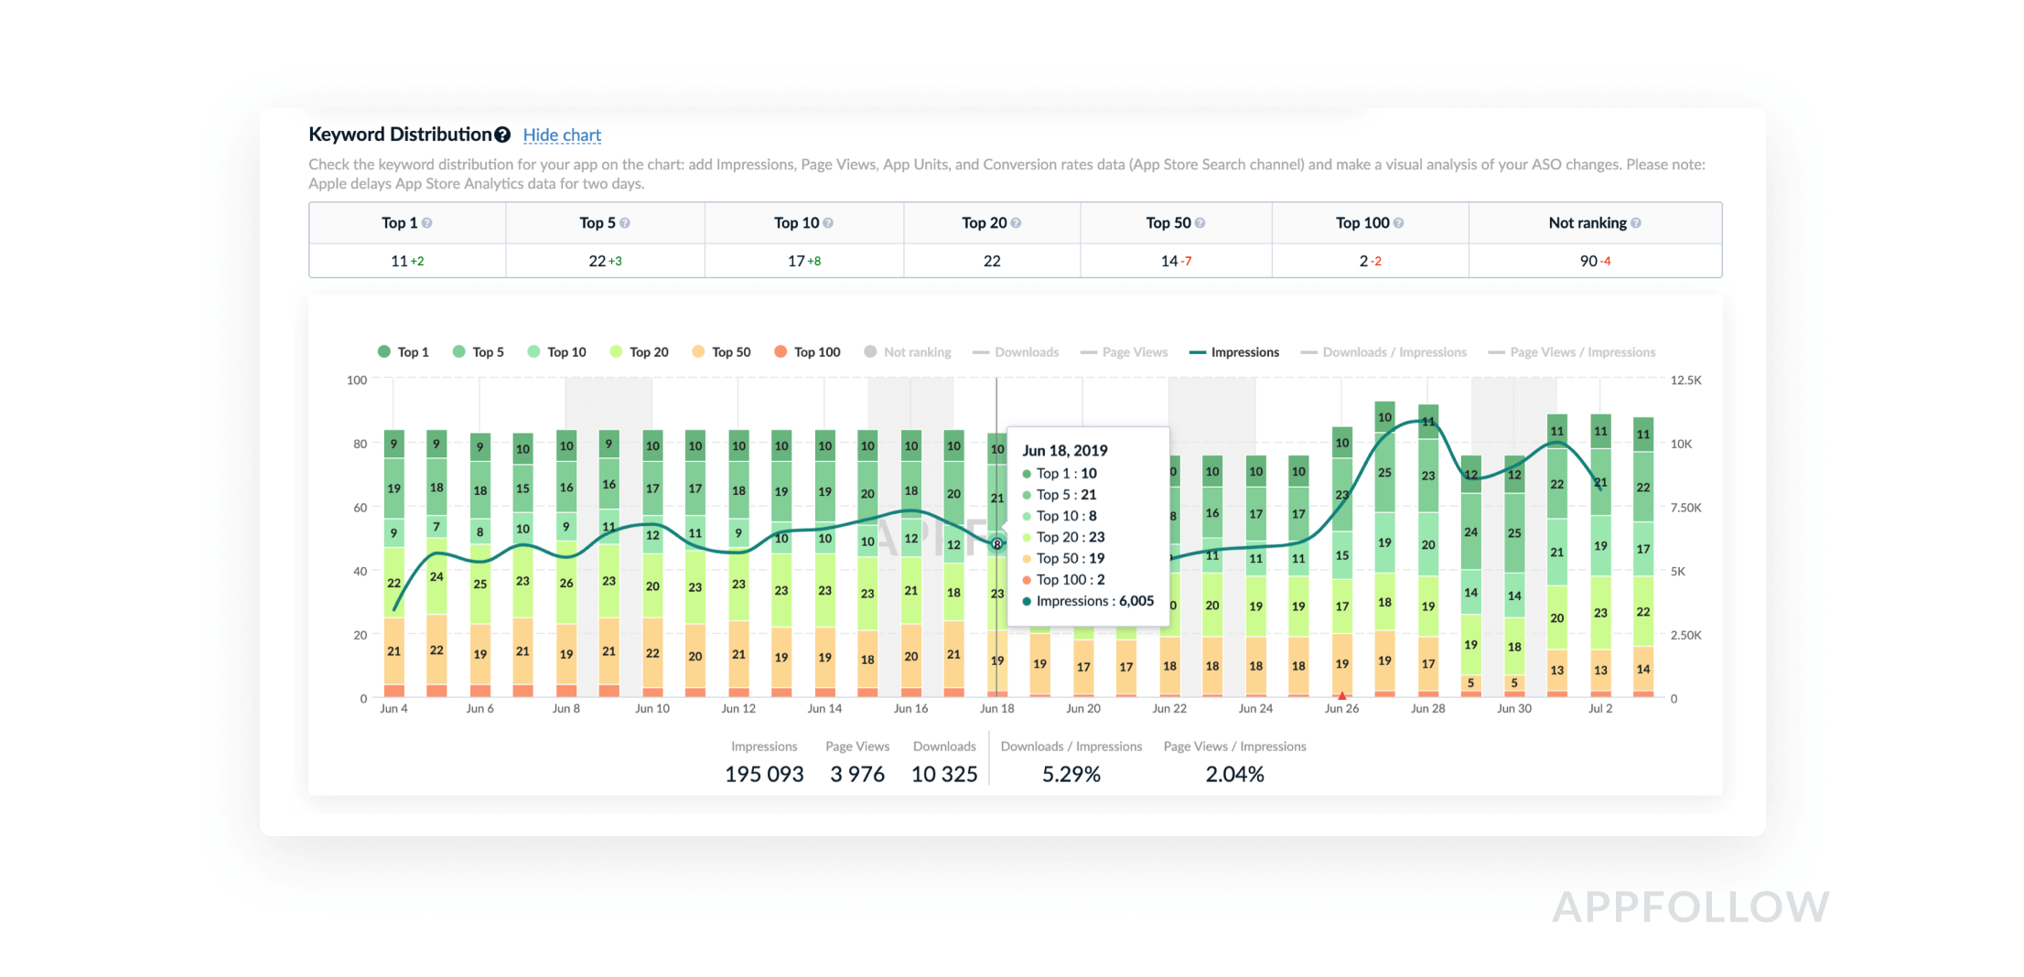Image resolution: width=2024 pixels, height=977 pixels.
Task: Click the red triangle marker at Jun 26
Action: pos(1342,696)
